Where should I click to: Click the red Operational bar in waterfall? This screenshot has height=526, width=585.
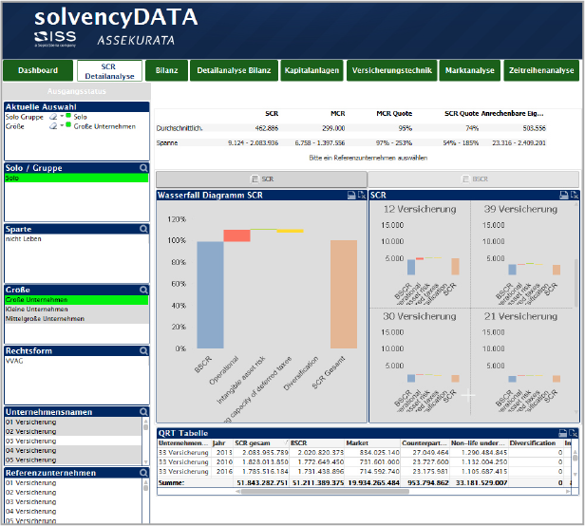(x=236, y=235)
